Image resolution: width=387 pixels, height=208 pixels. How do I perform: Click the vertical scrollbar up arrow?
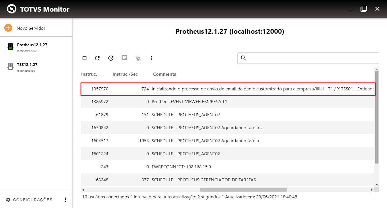coord(377,69)
